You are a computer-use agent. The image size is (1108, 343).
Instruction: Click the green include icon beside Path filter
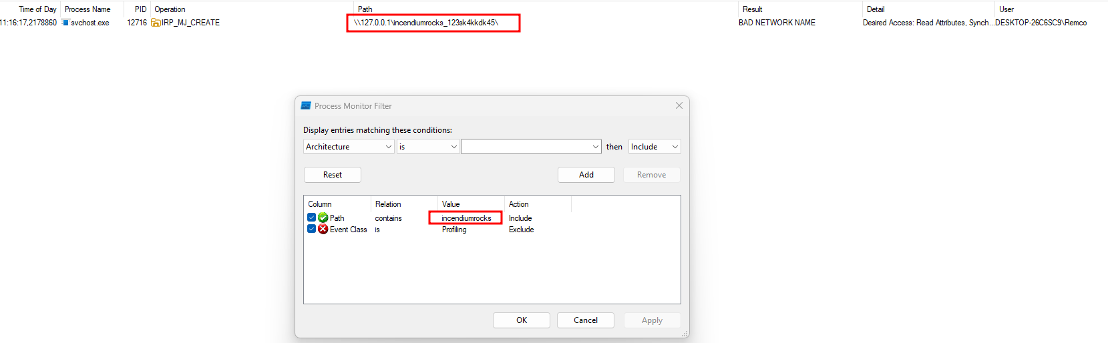(323, 218)
